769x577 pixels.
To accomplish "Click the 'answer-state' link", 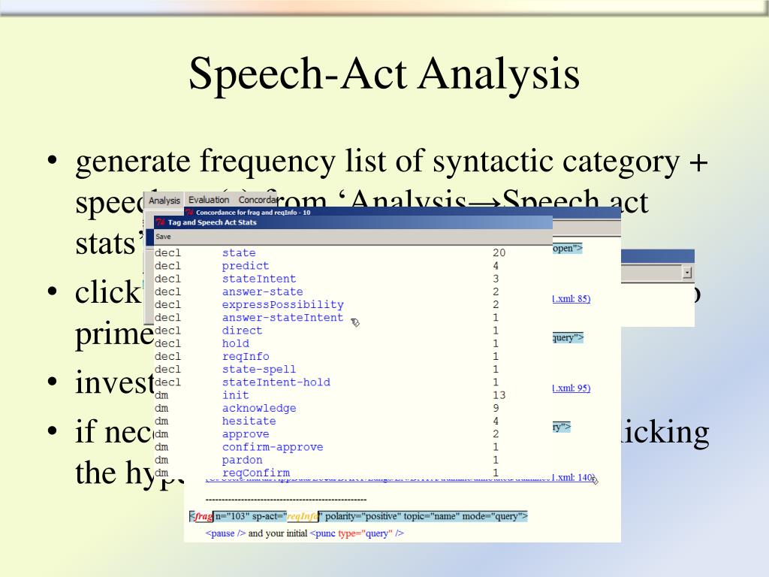I will coord(262,292).
